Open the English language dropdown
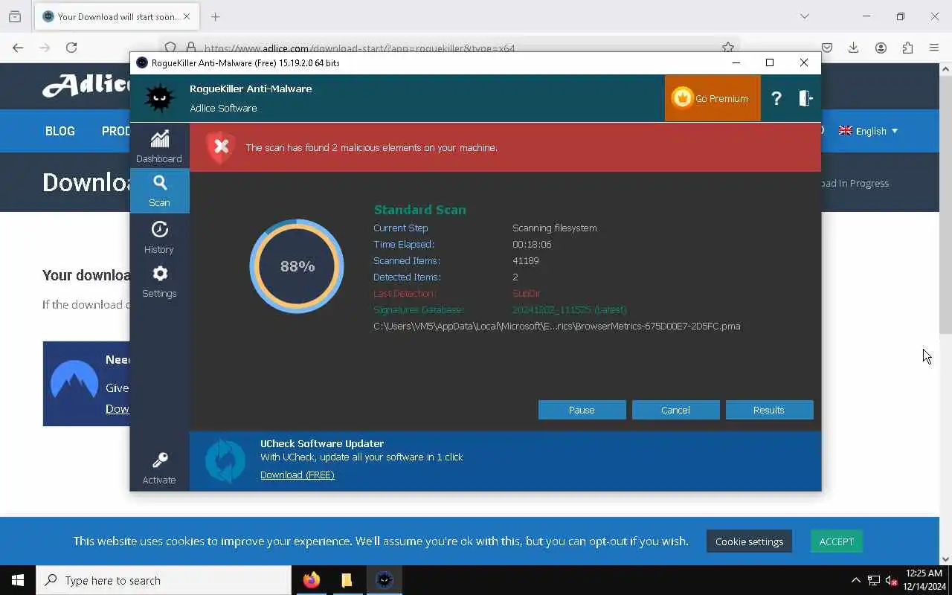952x595 pixels. (868, 131)
